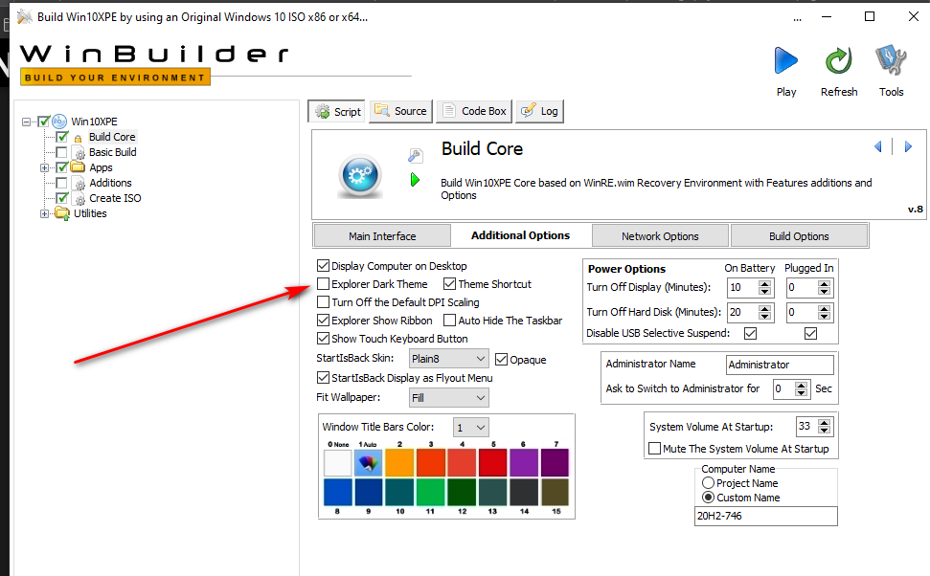Select Build Core in the tree
This screenshot has height=576, width=930.
[x=112, y=137]
